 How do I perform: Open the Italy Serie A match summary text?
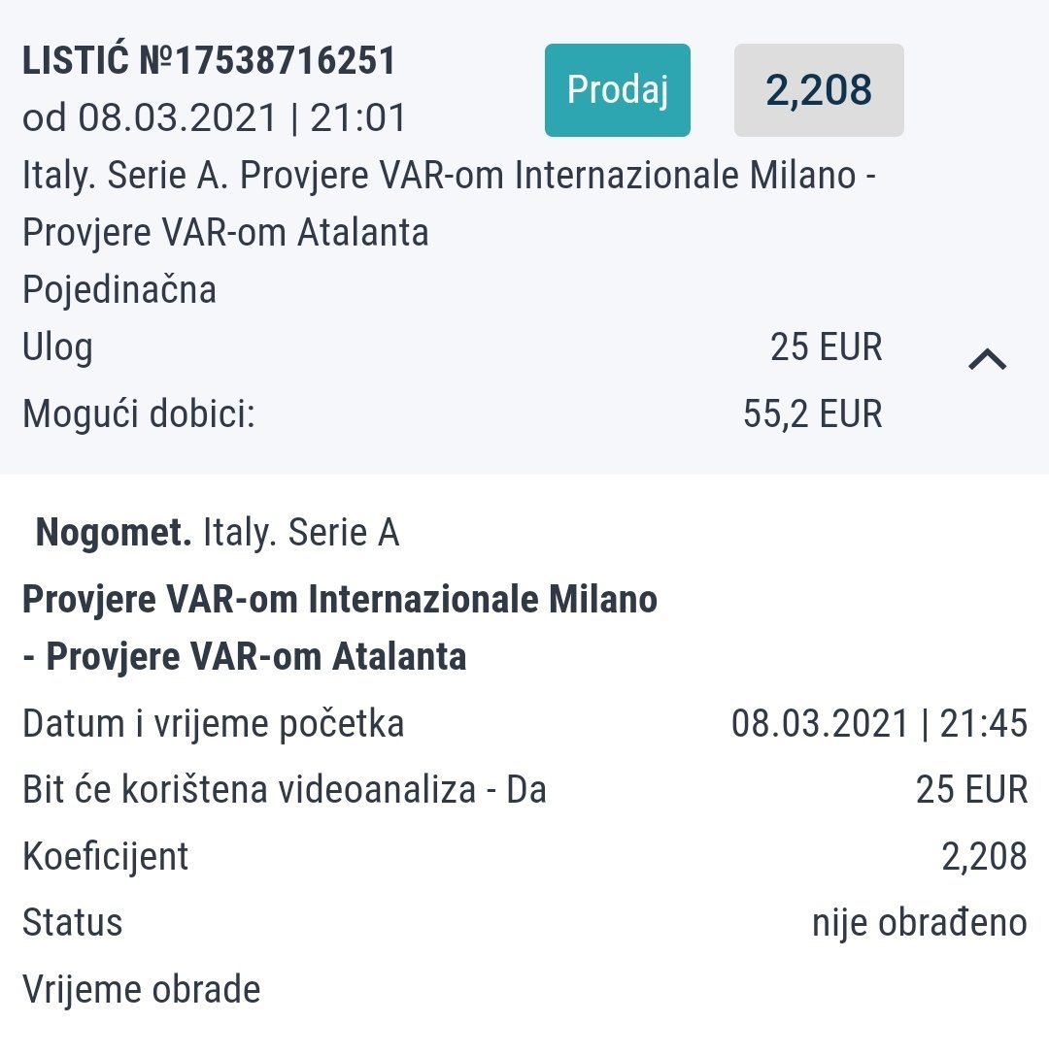click(x=449, y=204)
